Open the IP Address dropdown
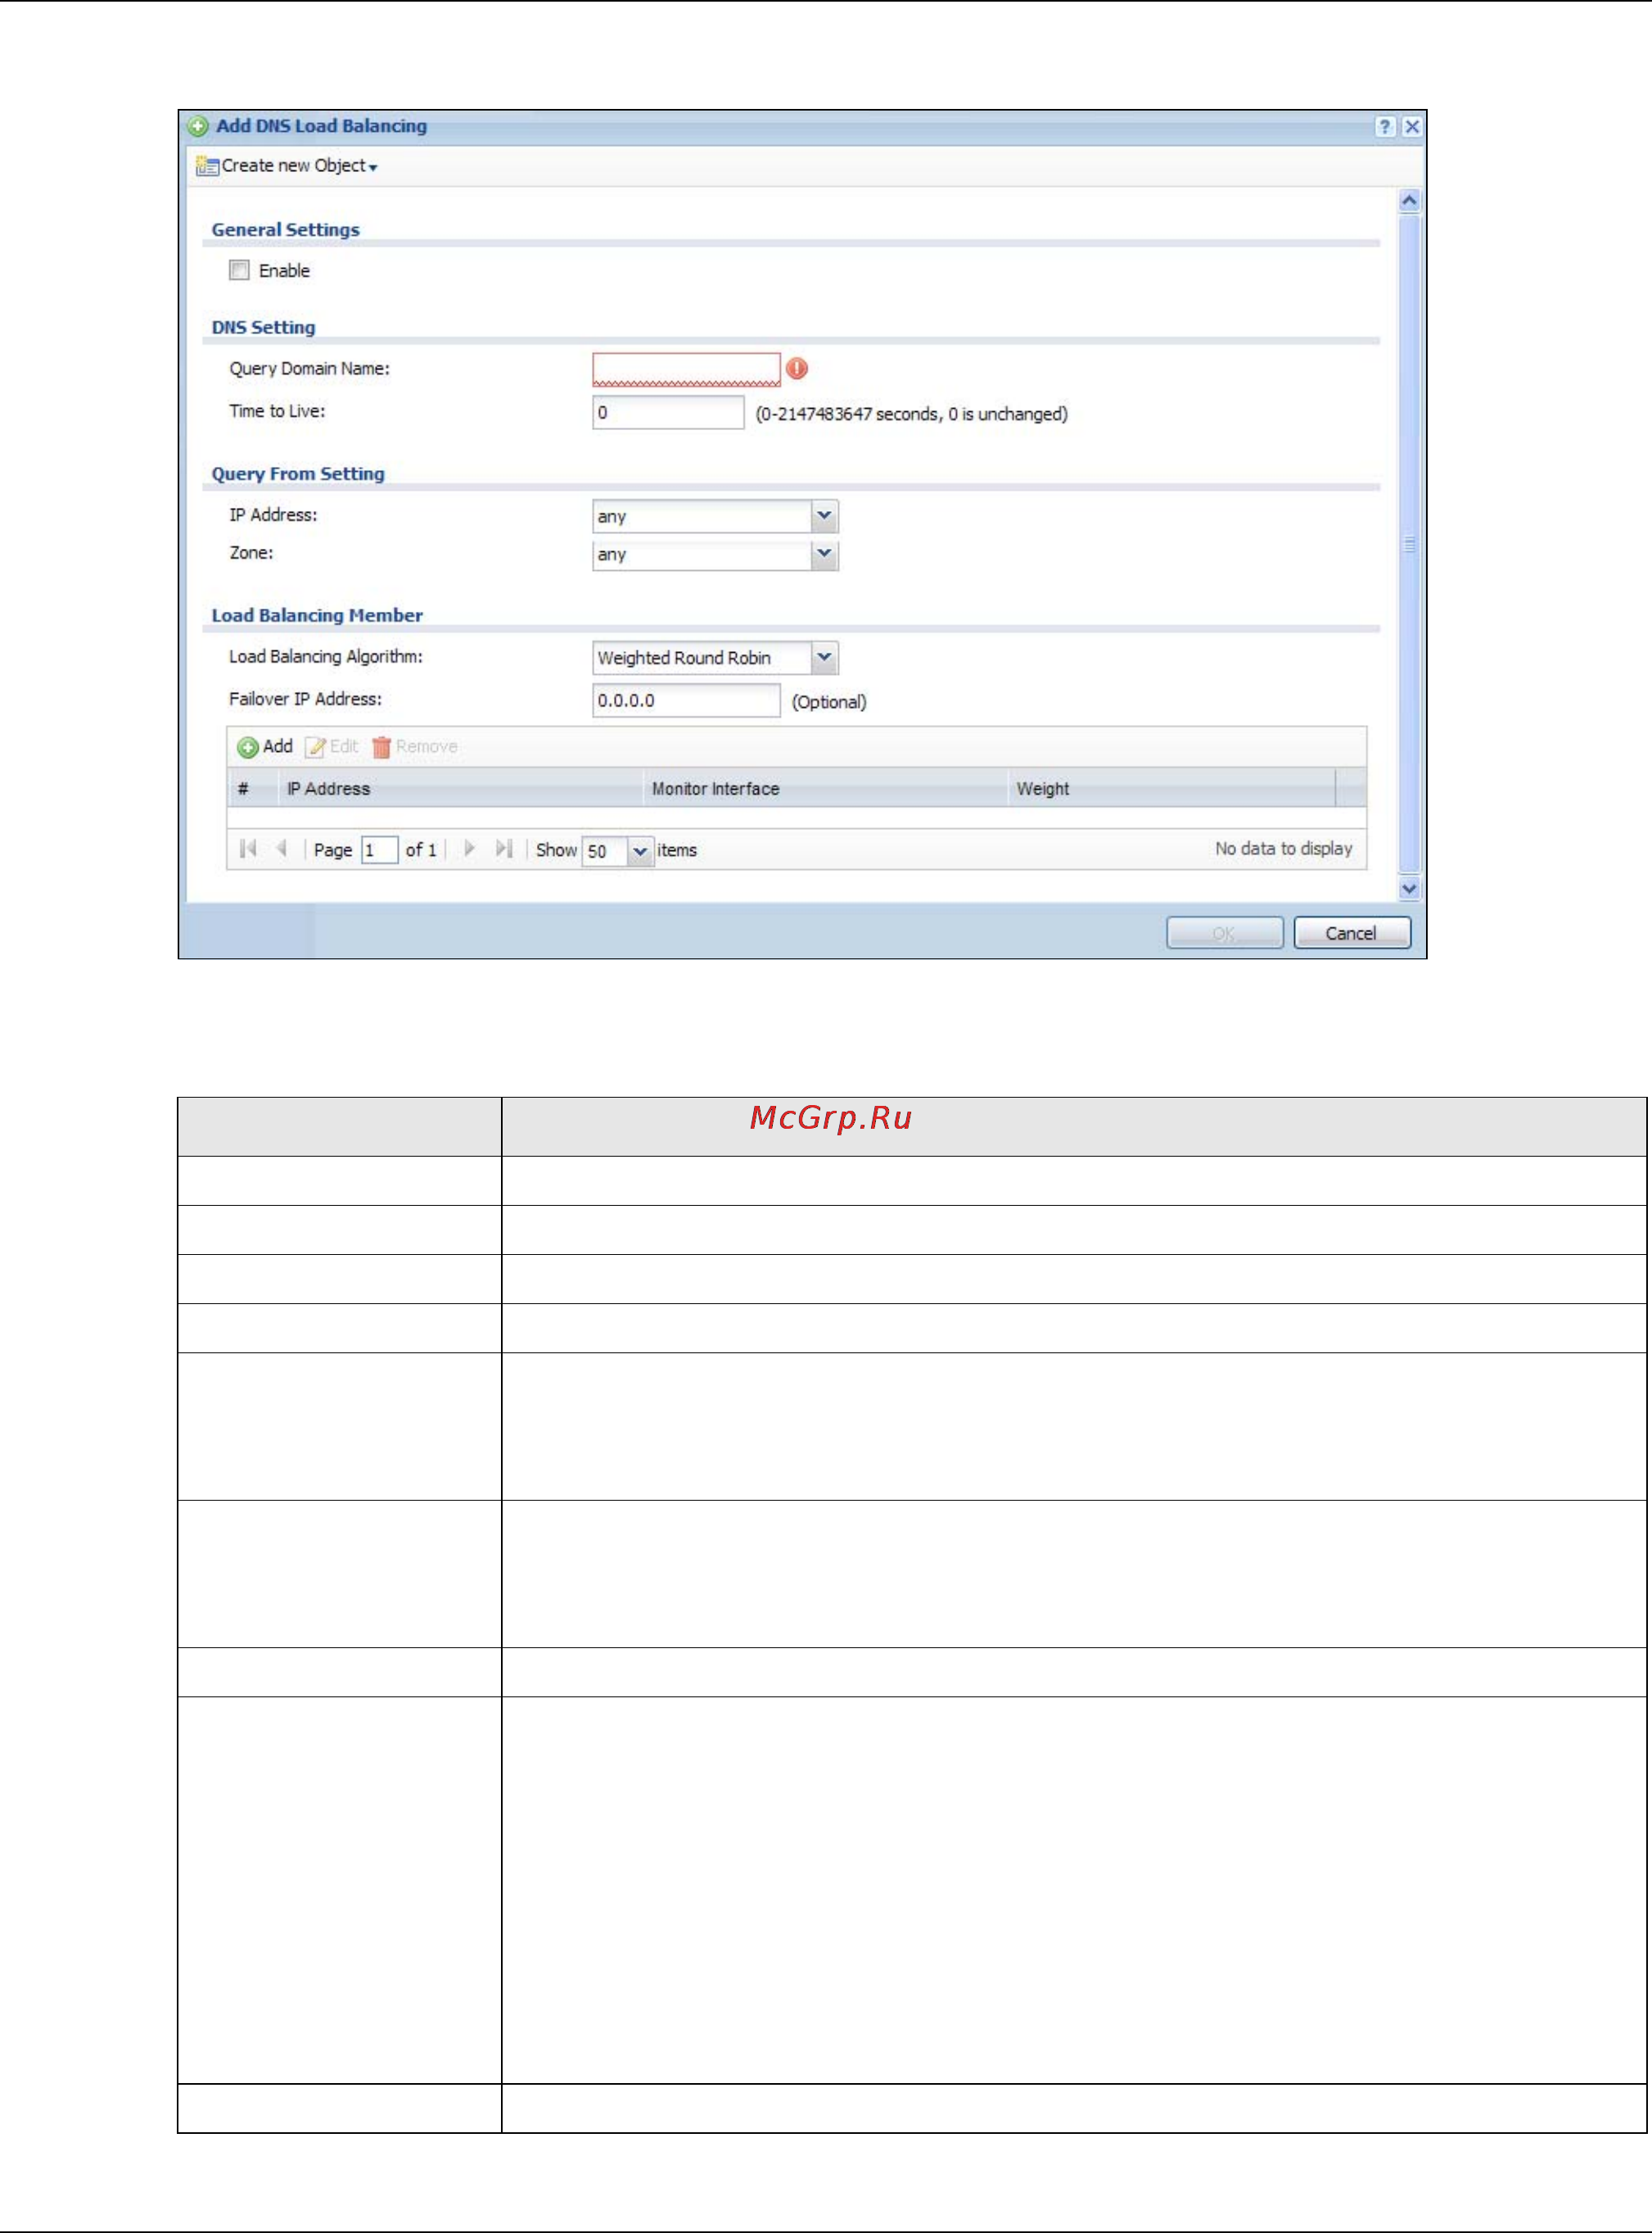Screen dimensions: 1652x2233 pyautogui.click(x=823, y=516)
